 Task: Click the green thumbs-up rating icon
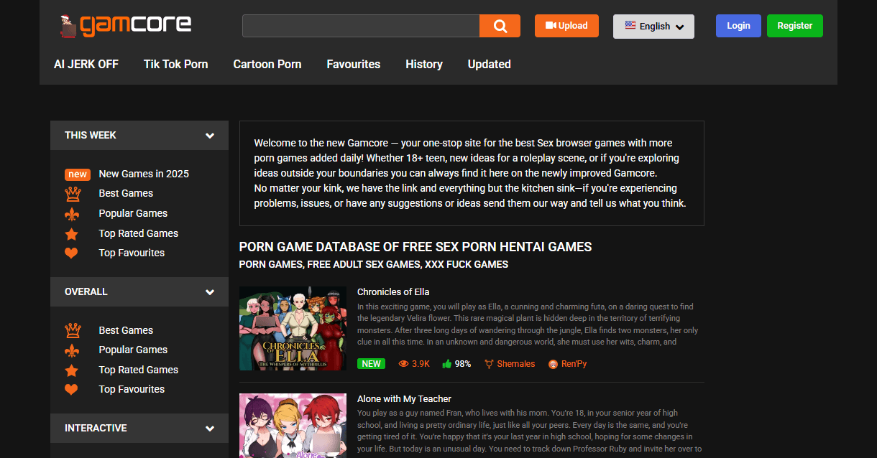point(447,364)
